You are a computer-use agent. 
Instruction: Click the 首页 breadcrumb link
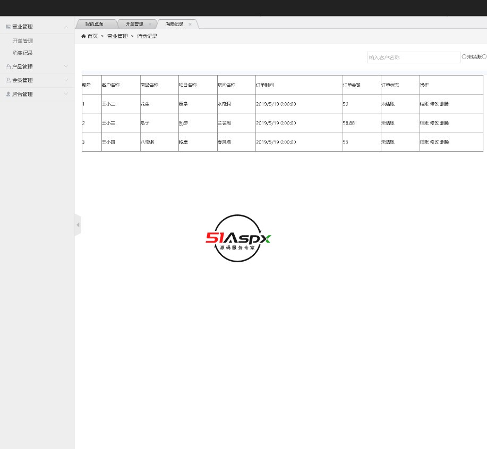pos(92,36)
